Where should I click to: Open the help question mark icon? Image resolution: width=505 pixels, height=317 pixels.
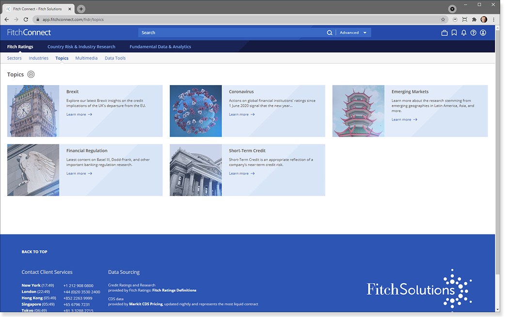[x=473, y=33]
